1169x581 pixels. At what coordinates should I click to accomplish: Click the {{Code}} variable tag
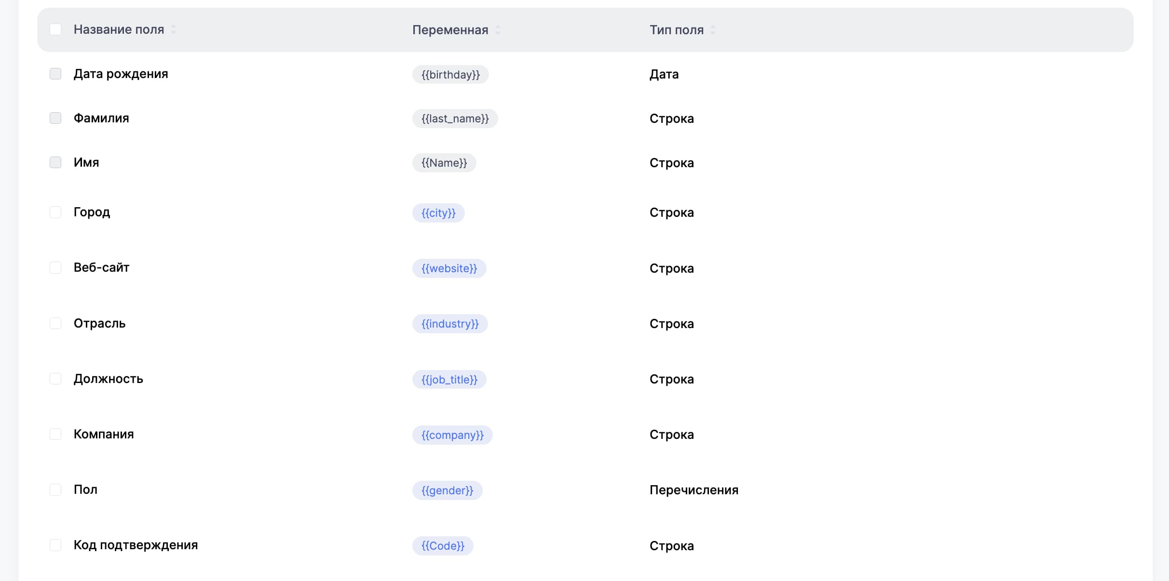442,546
